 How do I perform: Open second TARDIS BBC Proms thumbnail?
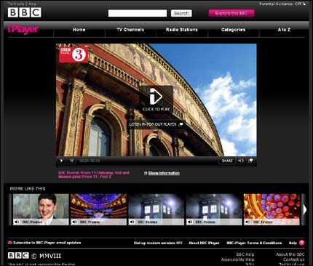pyautogui.click(x=214, y=209)
